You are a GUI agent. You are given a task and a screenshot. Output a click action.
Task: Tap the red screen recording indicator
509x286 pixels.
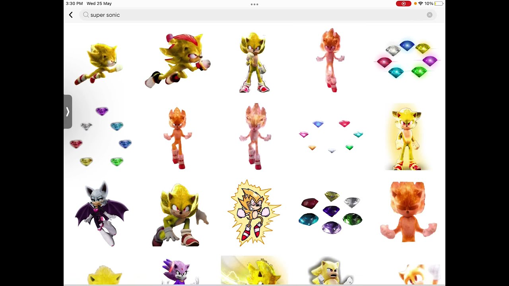click(x=404, y=4)
